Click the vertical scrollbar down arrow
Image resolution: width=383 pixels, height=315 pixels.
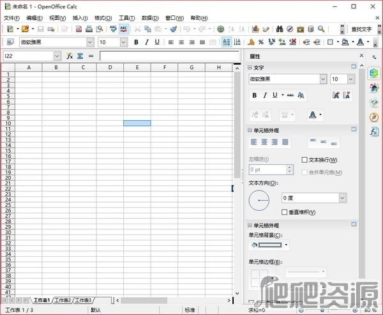point(237,293)
